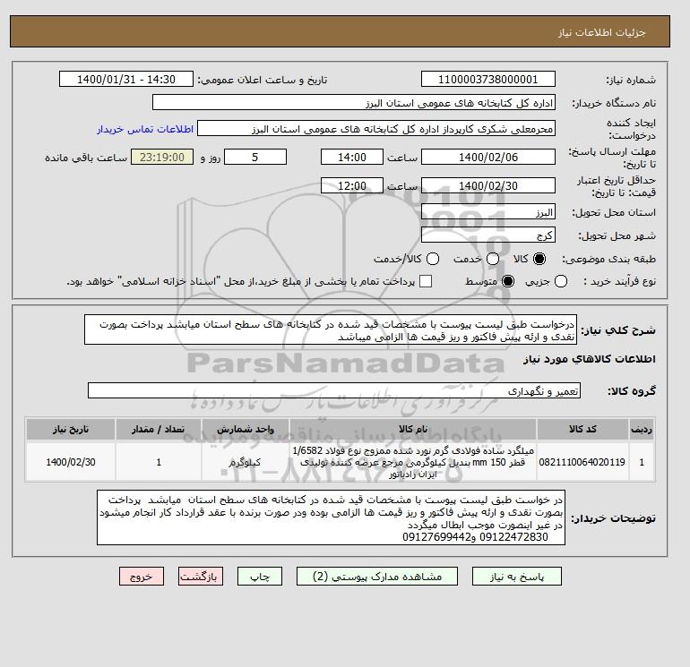
Task: Click the validity hour field 12:00
Action: tap(352, 185)
